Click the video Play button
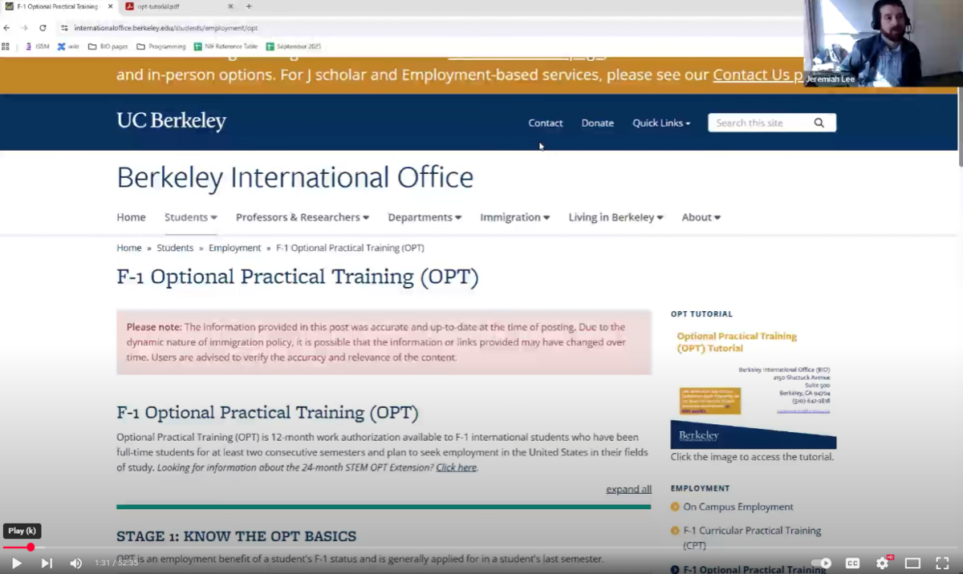 click(x=16, y=563)
